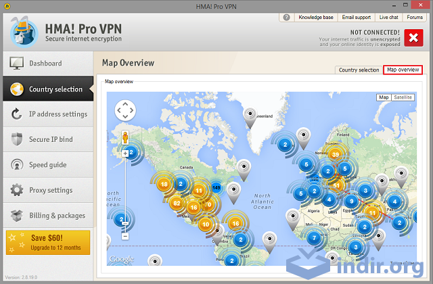
Task: Switch map to Satellite view
Action: pyautogui.click(x=403, y=97)
